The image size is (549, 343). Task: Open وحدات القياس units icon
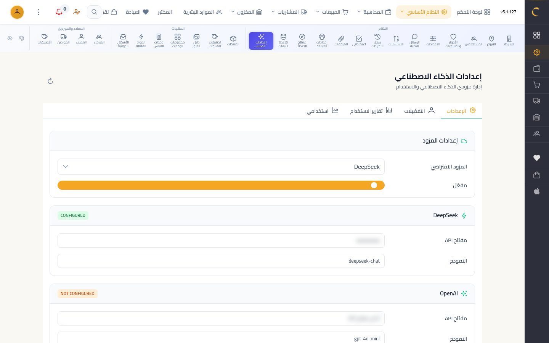tap(159, 41)
